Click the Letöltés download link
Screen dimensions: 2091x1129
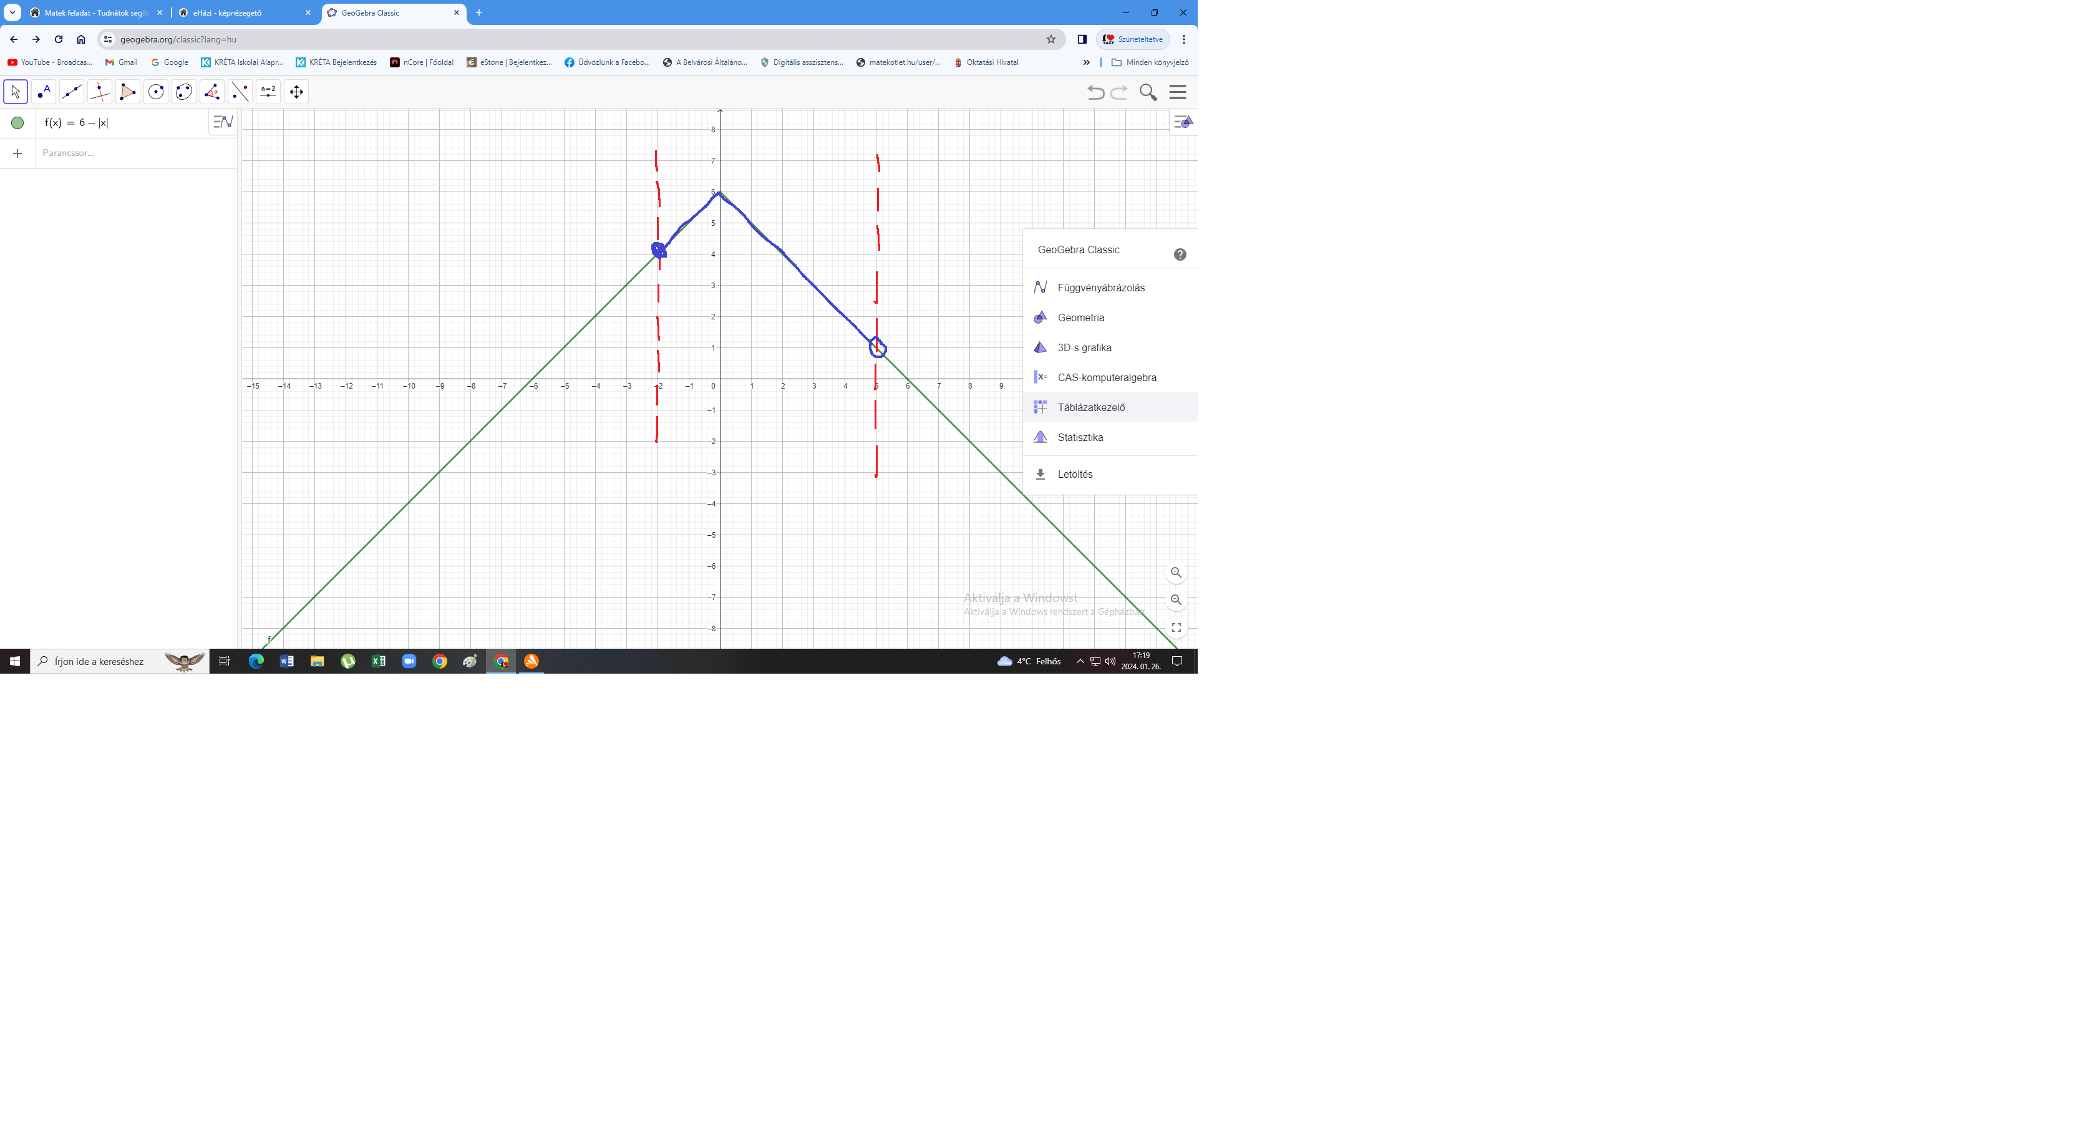point(1075,474)
